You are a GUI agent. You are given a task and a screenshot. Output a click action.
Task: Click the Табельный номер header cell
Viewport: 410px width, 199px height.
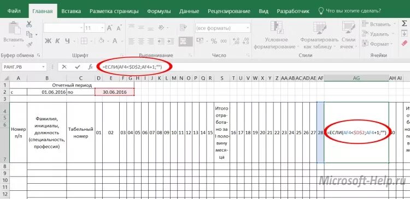pos(81,132)
